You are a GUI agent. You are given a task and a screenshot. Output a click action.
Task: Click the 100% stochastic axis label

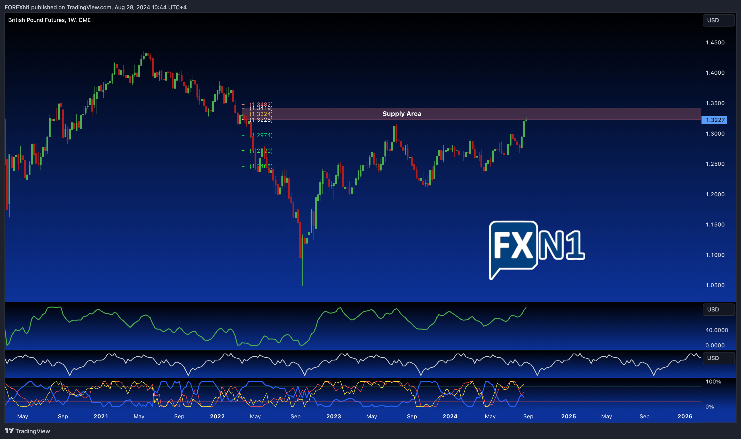pos(713,381)
